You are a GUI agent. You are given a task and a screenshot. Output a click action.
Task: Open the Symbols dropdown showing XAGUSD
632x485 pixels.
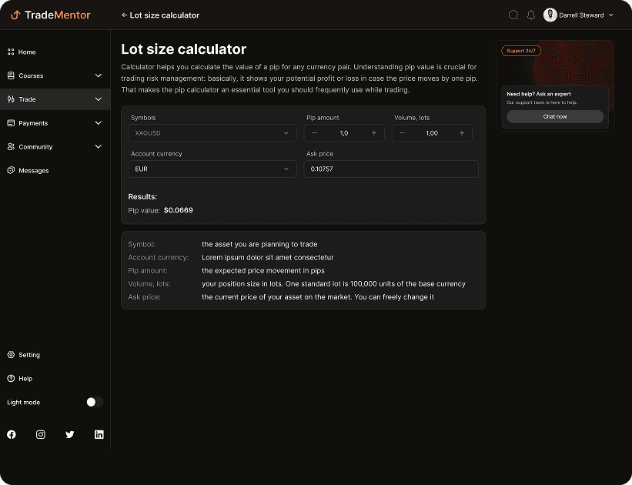tap(212, 132)
